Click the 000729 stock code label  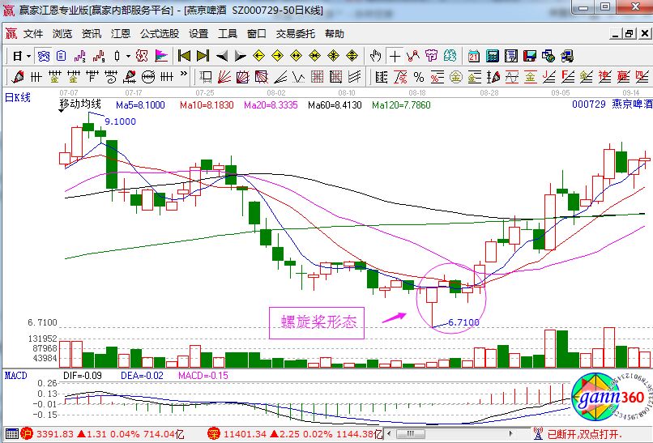pos(589,105)
